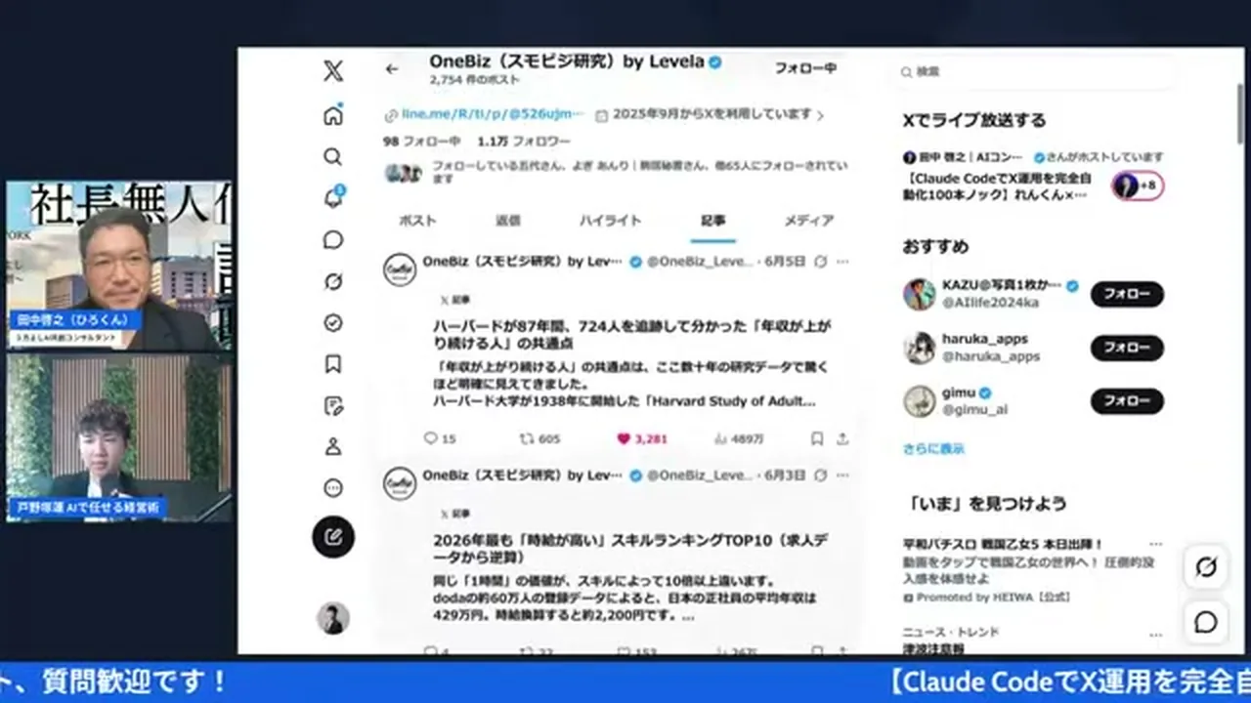Open more options on June 5 post
1251x703 pixels.
pos(842,262)
